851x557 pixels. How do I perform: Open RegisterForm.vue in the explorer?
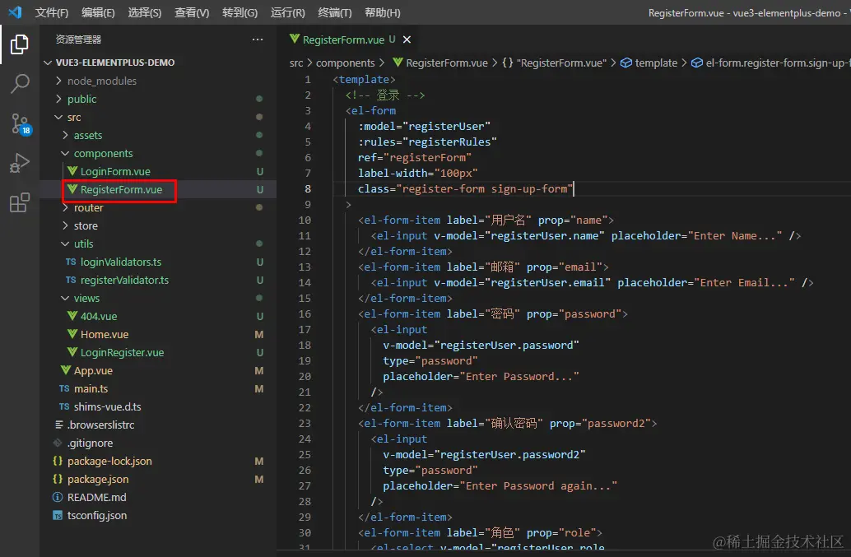[x=121, y=189]
